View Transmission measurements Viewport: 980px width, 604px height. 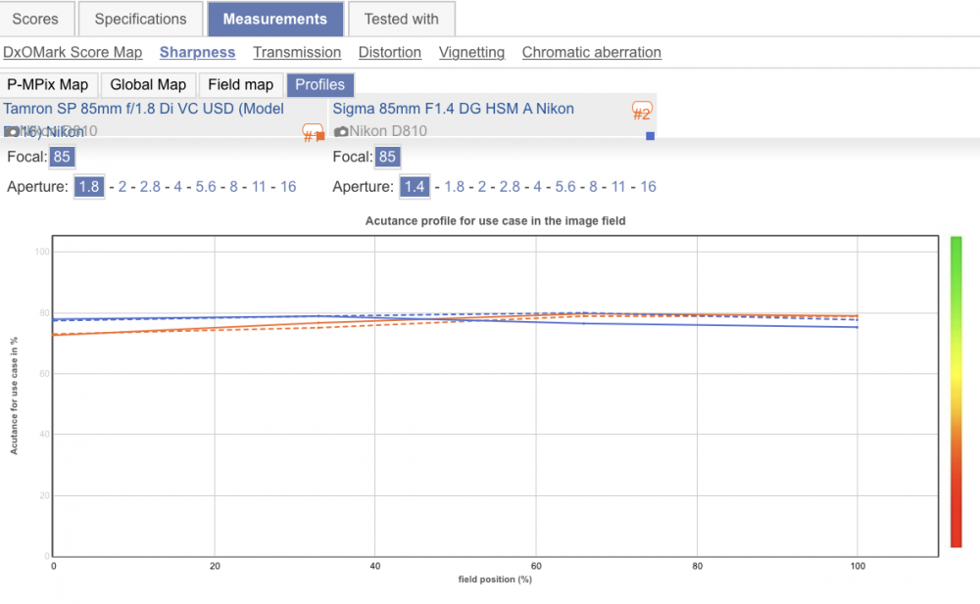297,53
